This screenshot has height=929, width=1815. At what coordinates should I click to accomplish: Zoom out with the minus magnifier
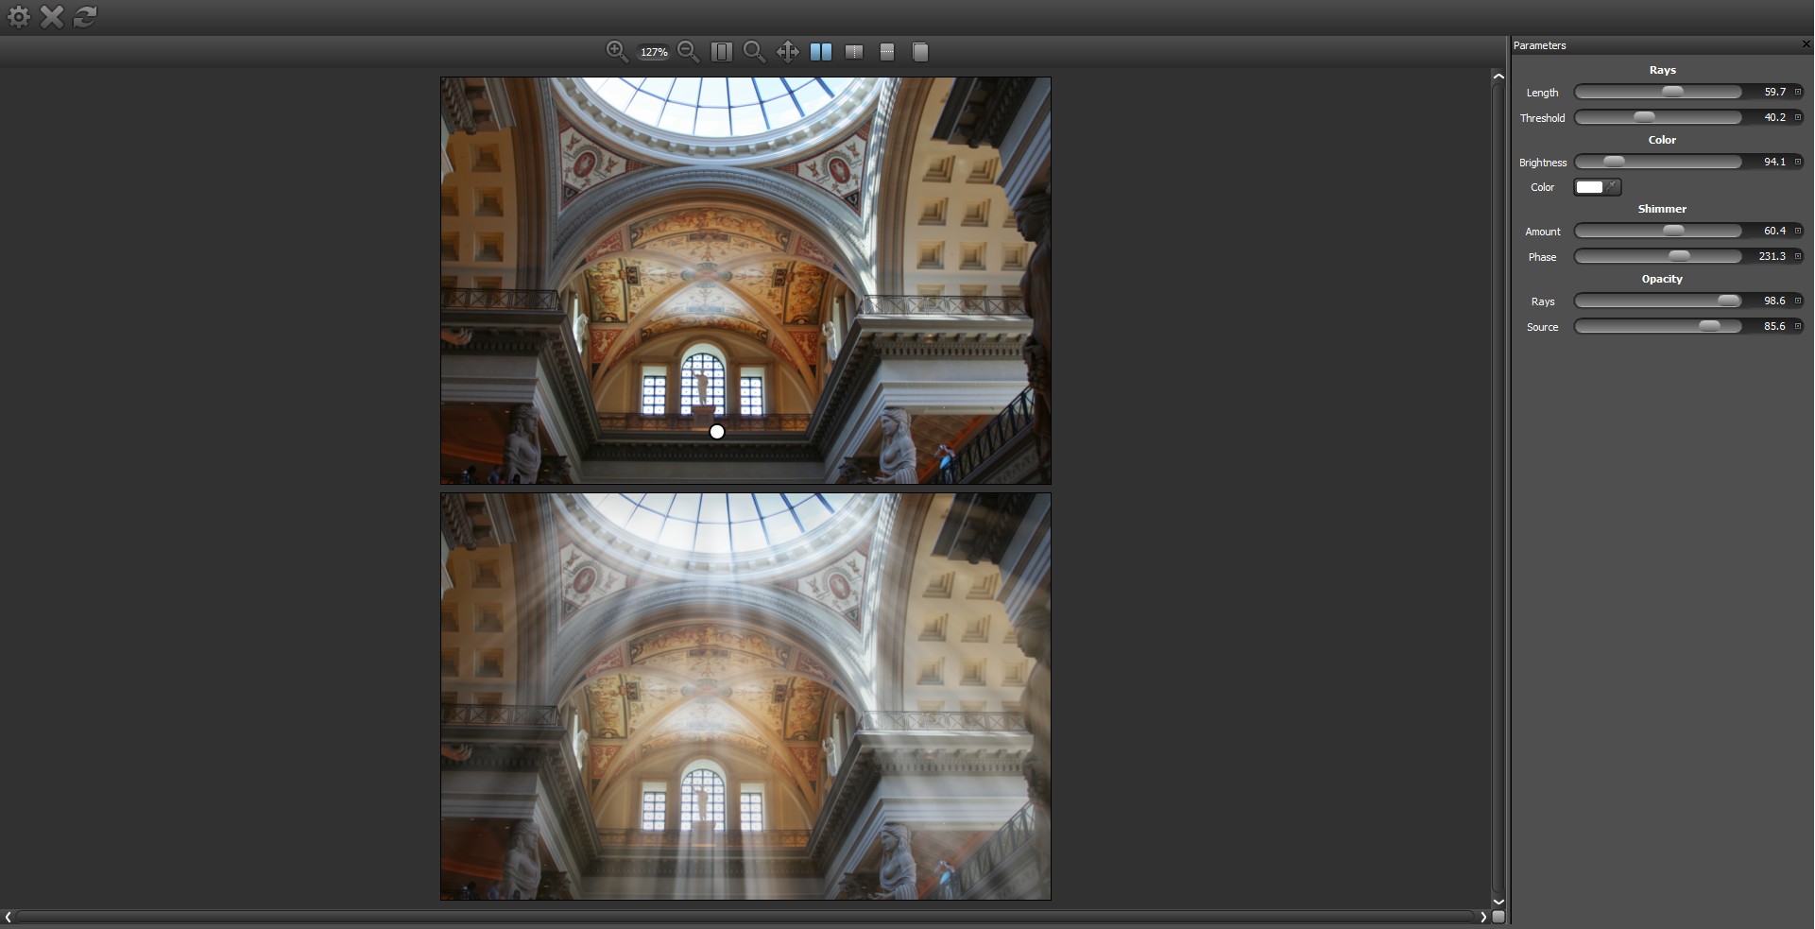[689, 51]
